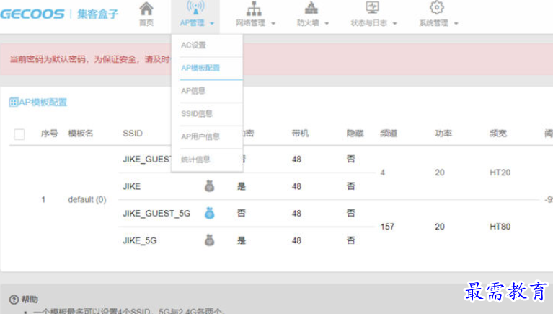553x314 pixels.
Task: Click the 状态与日志 monitor icon
Action: pyautogui.click(x=372, y=7)
